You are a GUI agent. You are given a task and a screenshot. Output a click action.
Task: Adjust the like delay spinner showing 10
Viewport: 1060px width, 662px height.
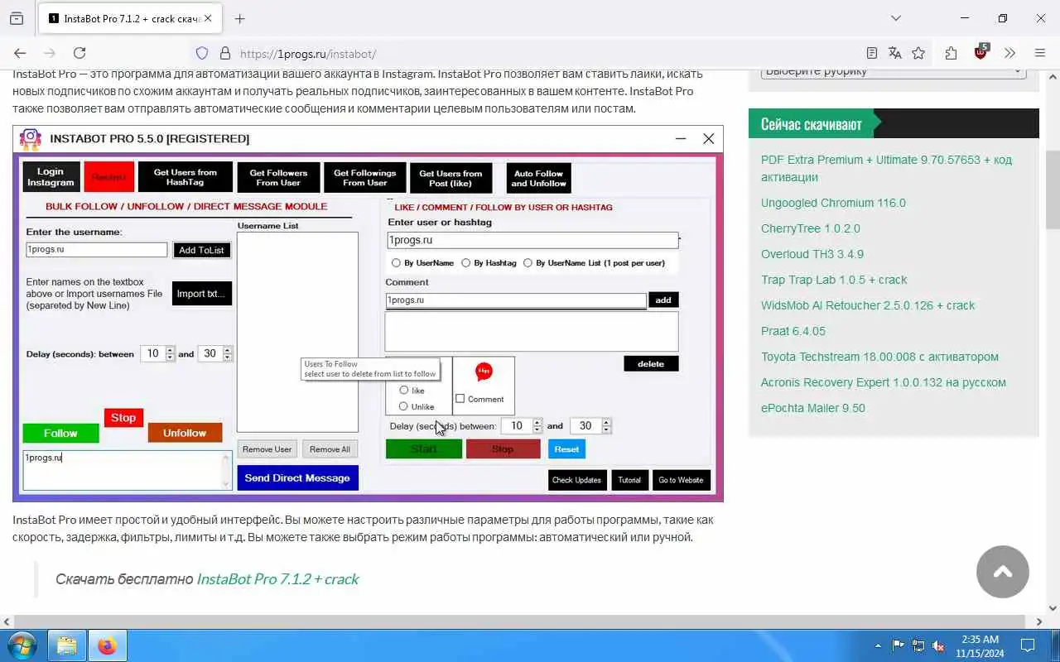[x=537, y=425]
